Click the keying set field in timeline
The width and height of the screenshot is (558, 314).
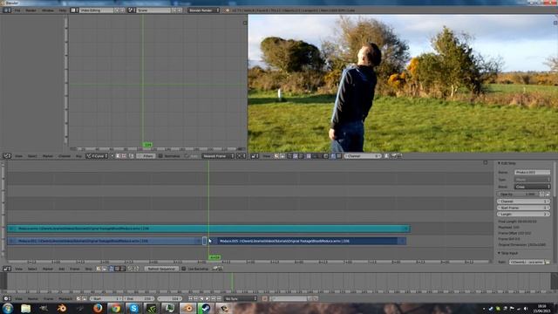[x=289, y=298]
